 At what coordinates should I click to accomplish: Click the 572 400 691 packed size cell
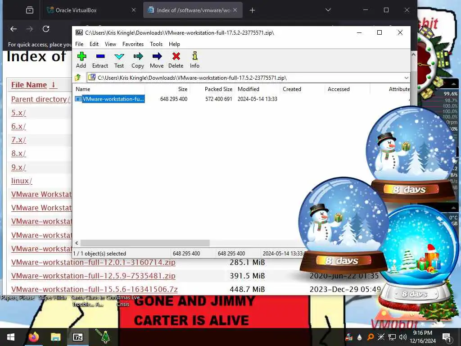pyautogui.click(x=219, y=99)
